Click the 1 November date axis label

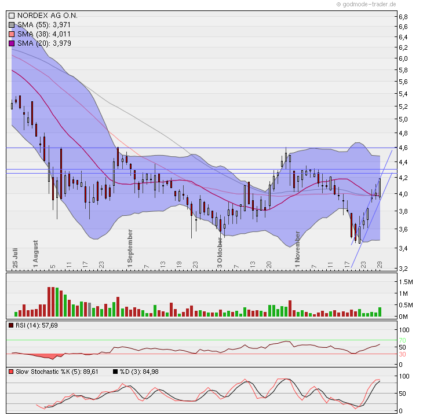(297, 249)
